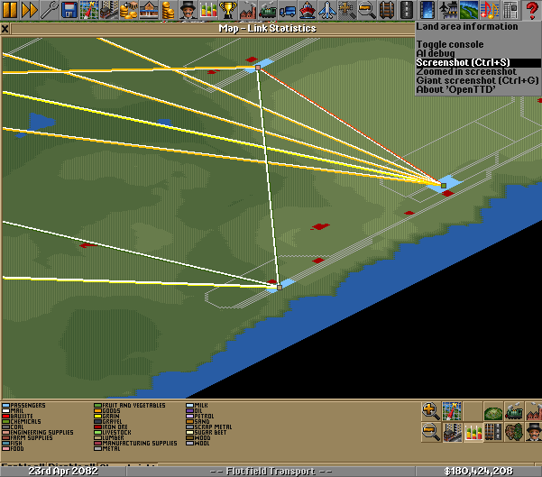Zoom in the main view toolbar icon

pyautogui.click(x=347, y=10)
